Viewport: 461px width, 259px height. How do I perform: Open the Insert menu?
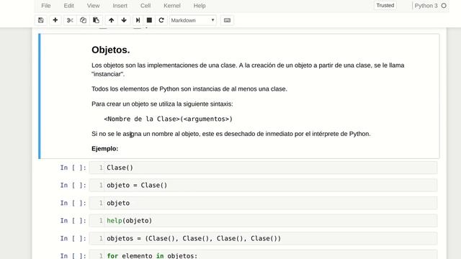(x=120, y=6)
